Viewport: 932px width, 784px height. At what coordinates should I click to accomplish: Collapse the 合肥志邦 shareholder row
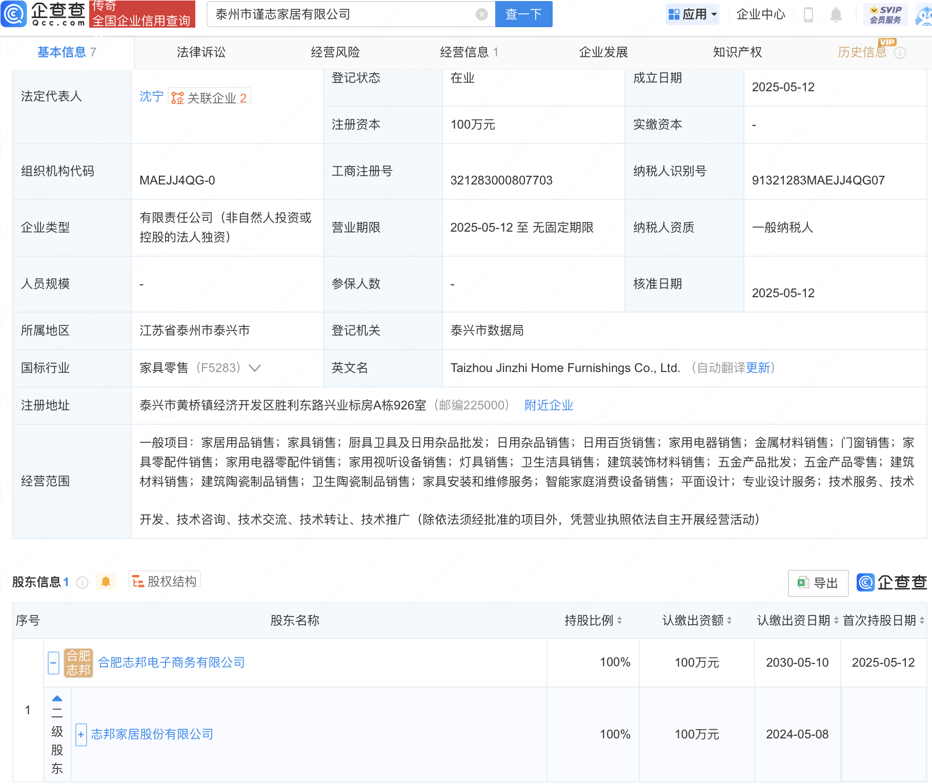(53, 663)
